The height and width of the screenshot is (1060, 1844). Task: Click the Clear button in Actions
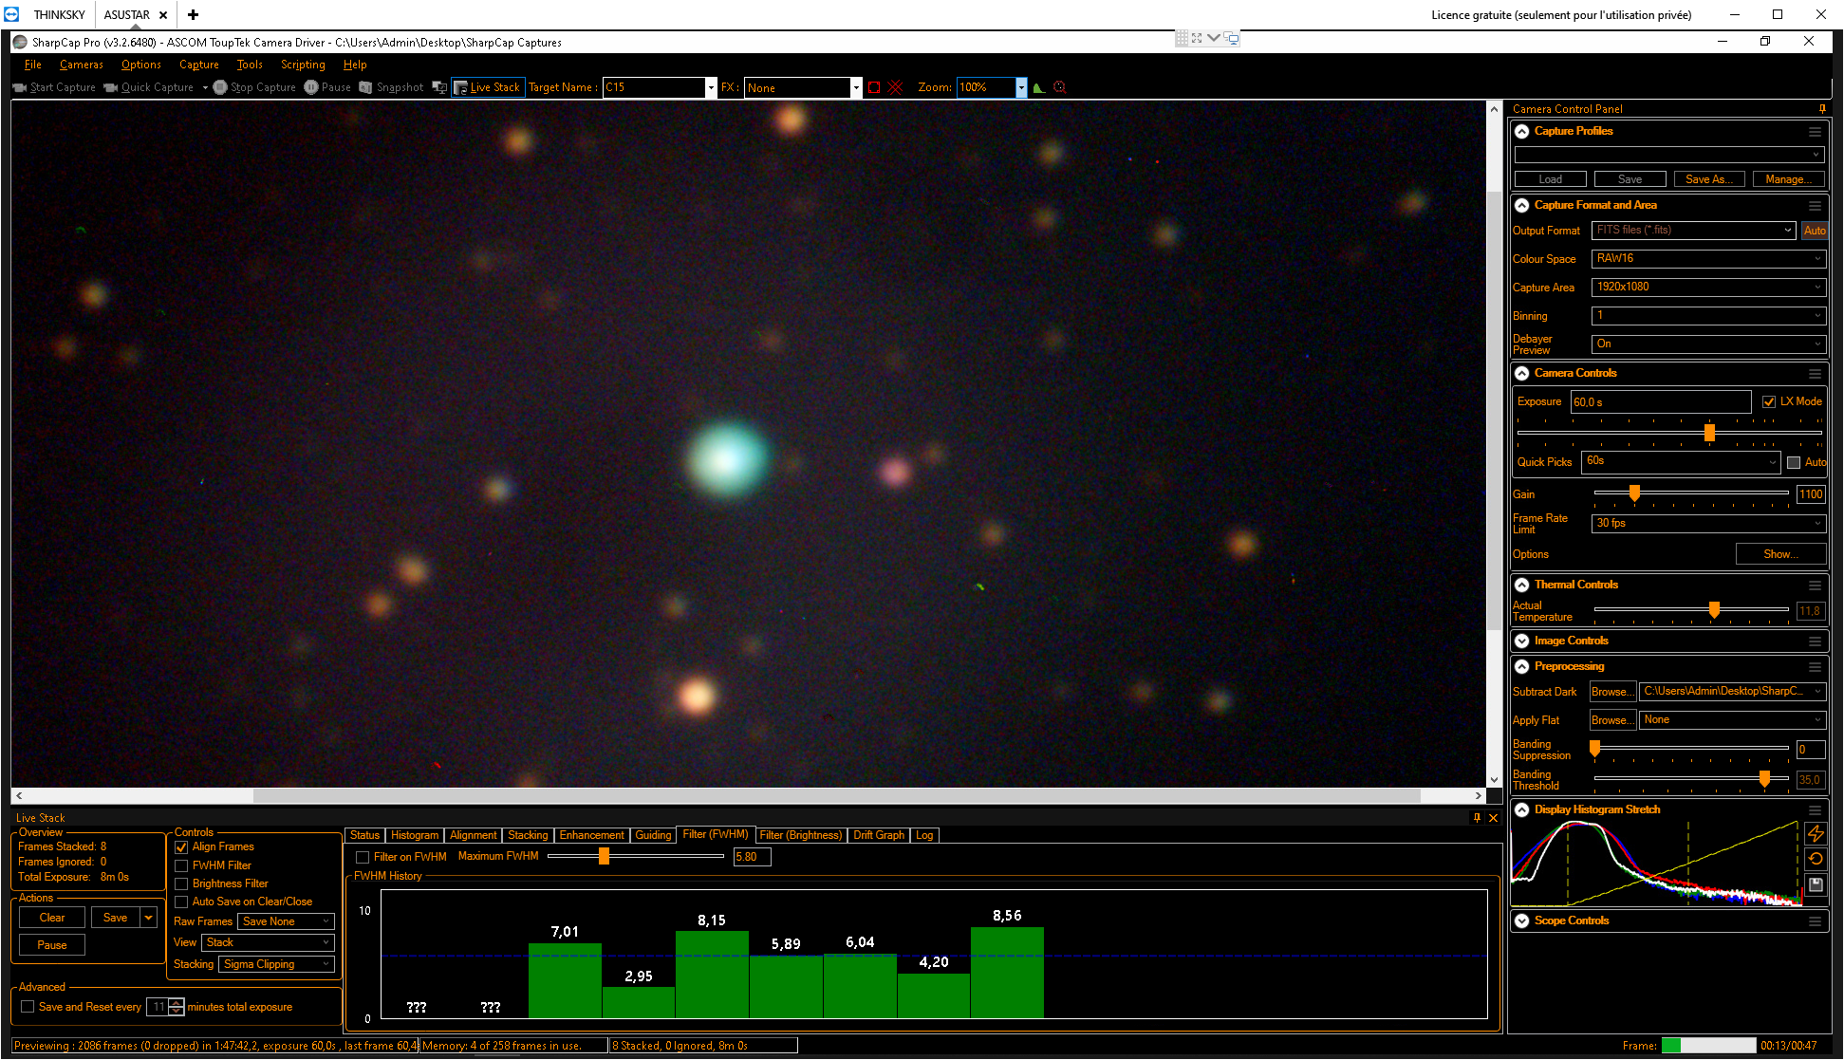[x=52, y=918]
